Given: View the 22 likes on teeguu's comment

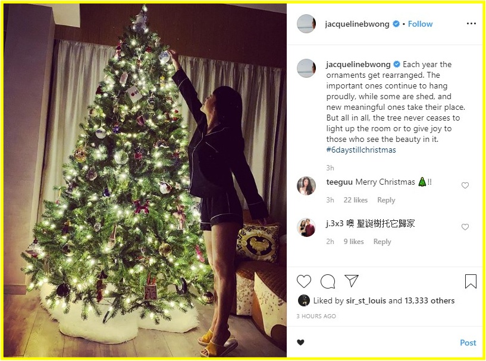Looking at the screenshot, I should (356, 200).
